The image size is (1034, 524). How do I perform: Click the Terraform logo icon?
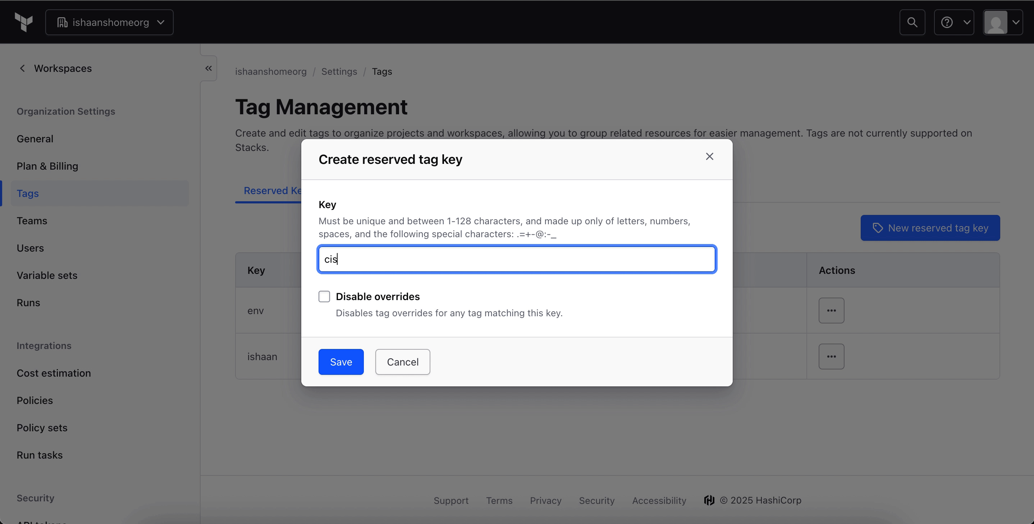coord(24,22)
